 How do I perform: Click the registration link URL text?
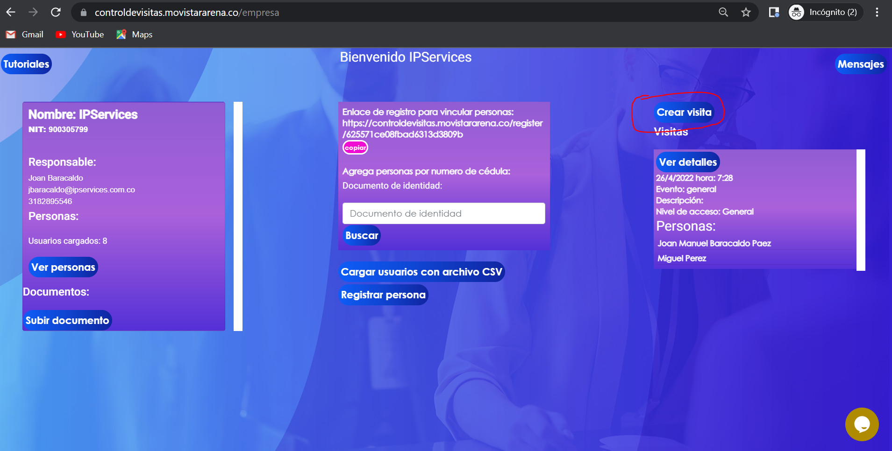click(x=442, y=129)
